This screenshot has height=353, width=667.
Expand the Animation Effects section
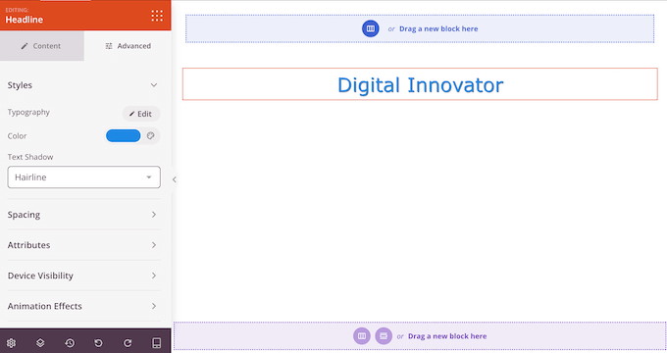(83, 306)
